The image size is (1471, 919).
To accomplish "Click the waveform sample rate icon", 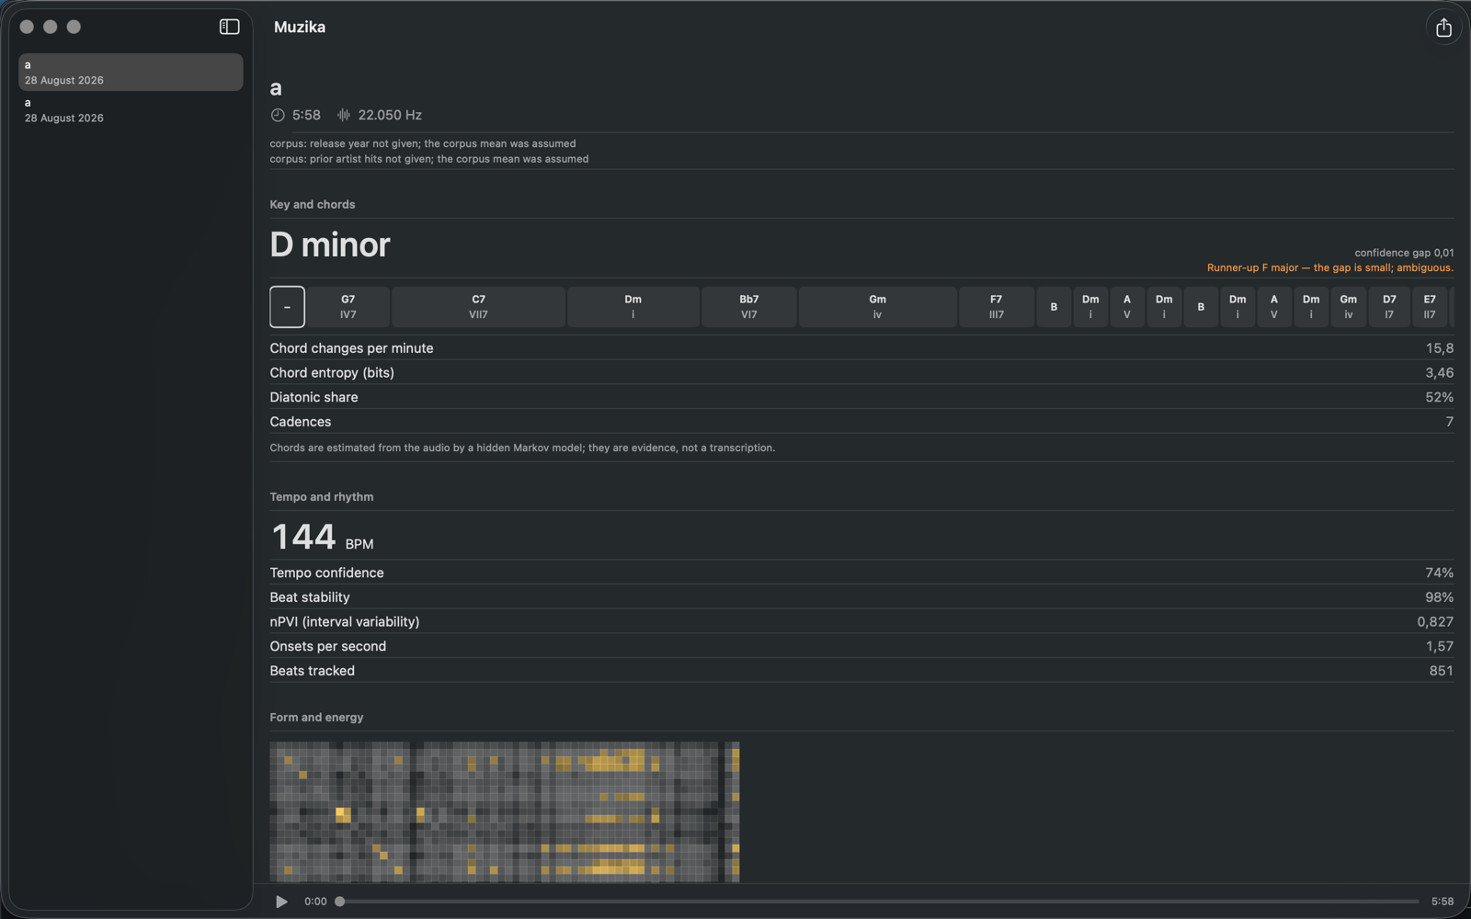I will point(344,115).
